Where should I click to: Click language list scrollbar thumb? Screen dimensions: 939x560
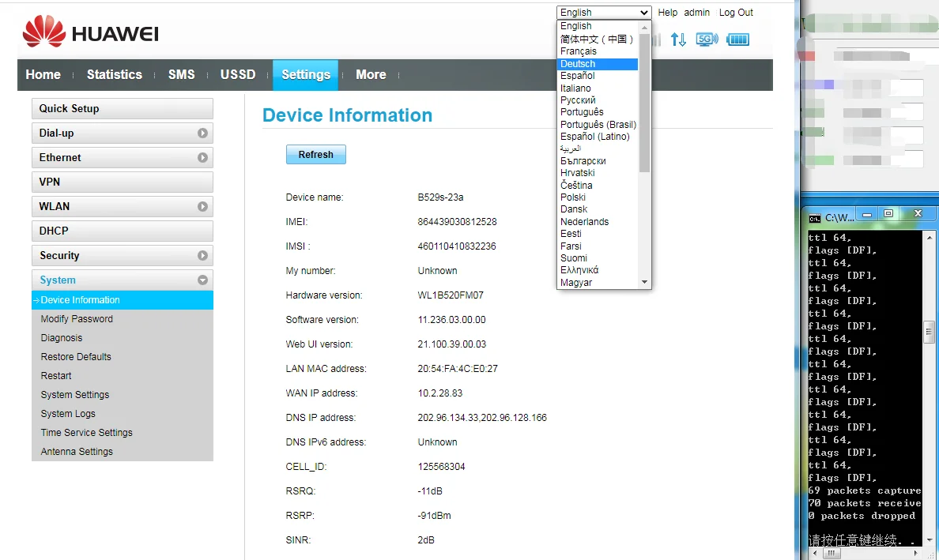[644, 103]
